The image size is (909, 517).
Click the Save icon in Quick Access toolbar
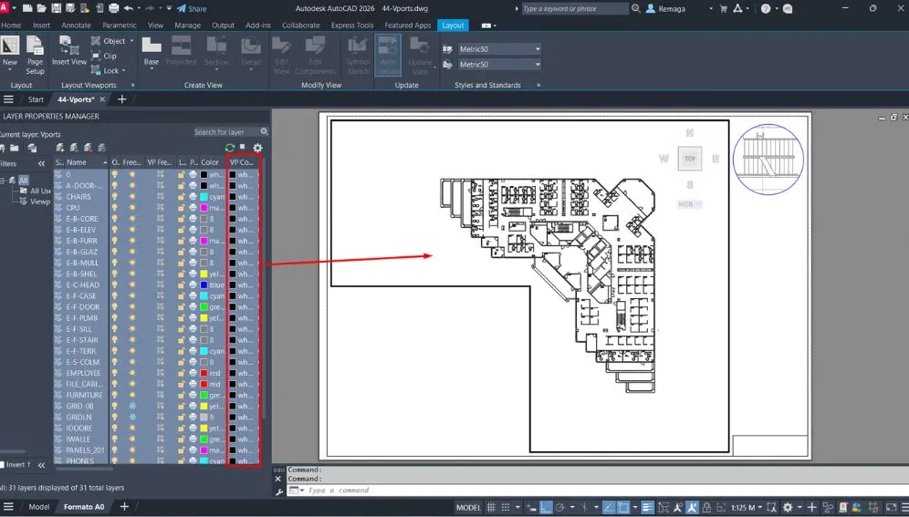click(57, 8)
